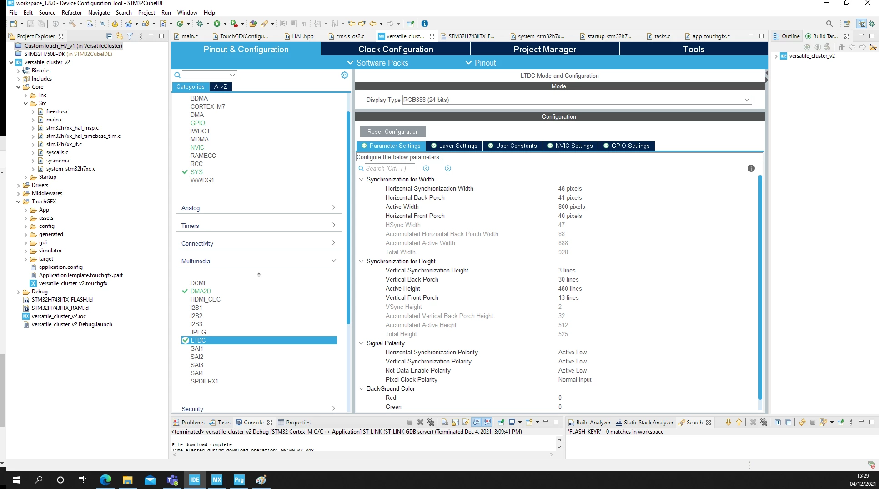This screenshot has width=879, height=489.
Task: Open the Display Type dropdown
Action: [577, 100]
